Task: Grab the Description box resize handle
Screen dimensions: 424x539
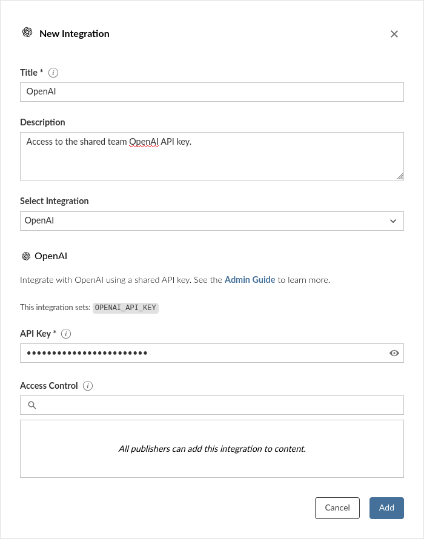Action: pos(400,176)
